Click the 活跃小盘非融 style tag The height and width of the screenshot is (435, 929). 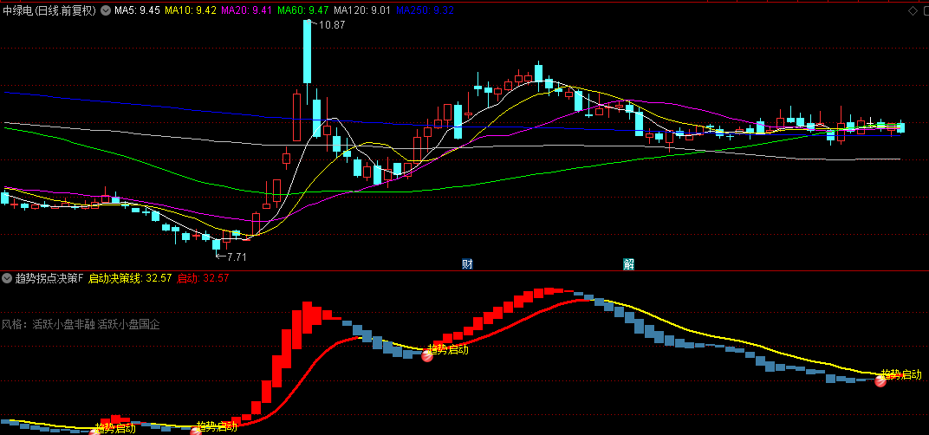click(x=64, y=324)
